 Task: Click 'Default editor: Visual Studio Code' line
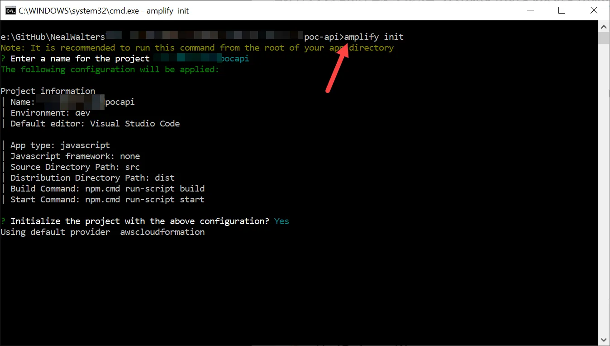(95, 124)
